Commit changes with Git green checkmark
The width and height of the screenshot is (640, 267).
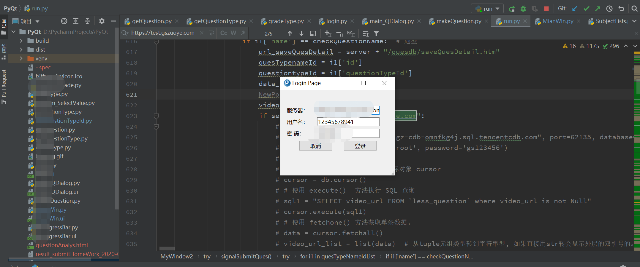[586, 9]
